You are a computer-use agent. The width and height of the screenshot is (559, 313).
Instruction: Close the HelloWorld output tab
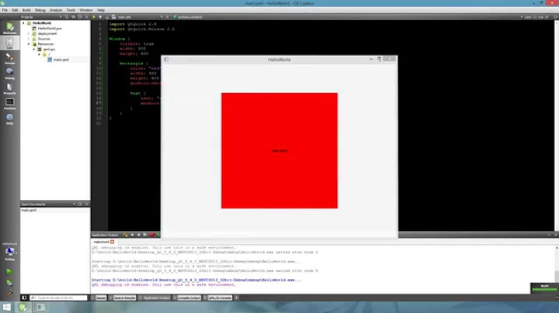pos(113,242)
